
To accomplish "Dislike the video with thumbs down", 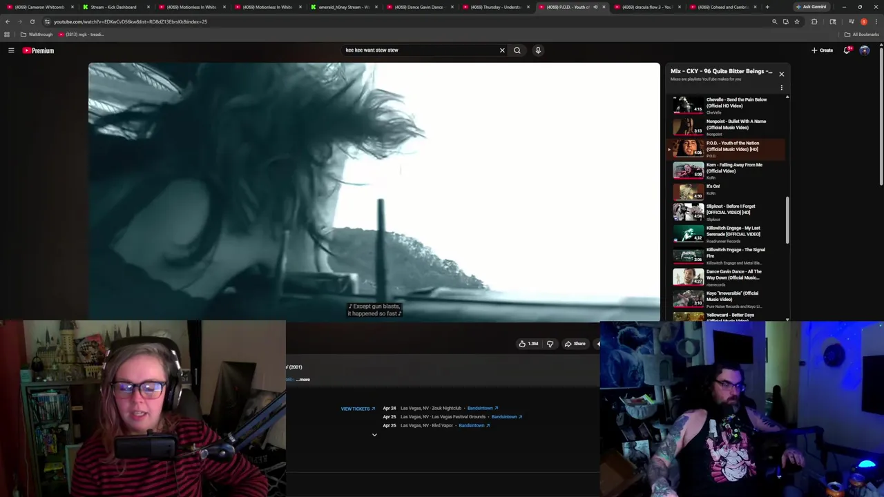I will [550, 344].
